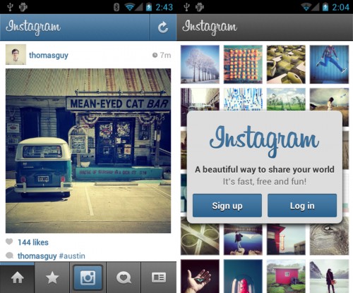Tap the red house thumbnail
Viewport: 353px width, 293px height.
click(286, 276)
